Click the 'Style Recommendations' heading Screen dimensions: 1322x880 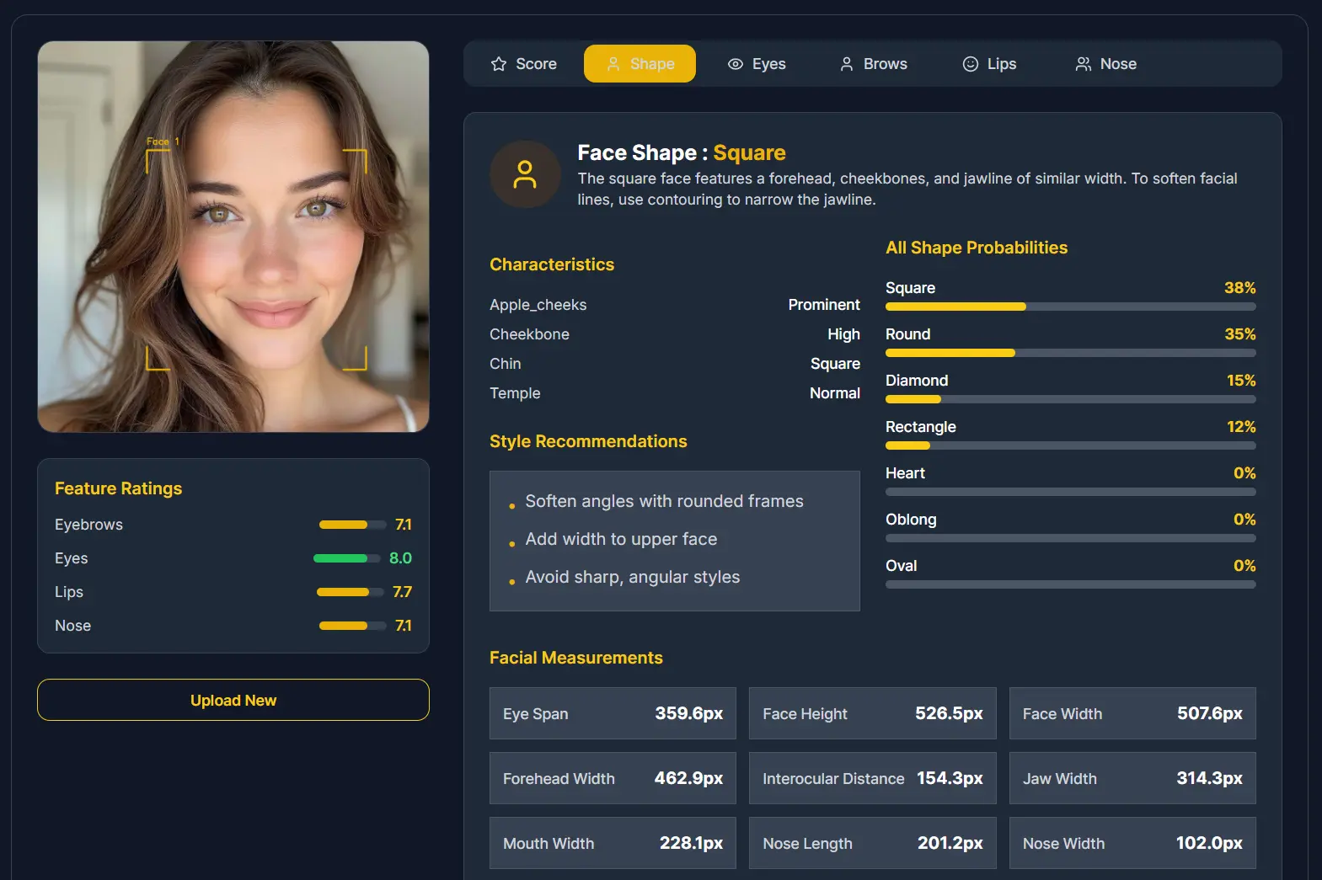pos(588,441)
